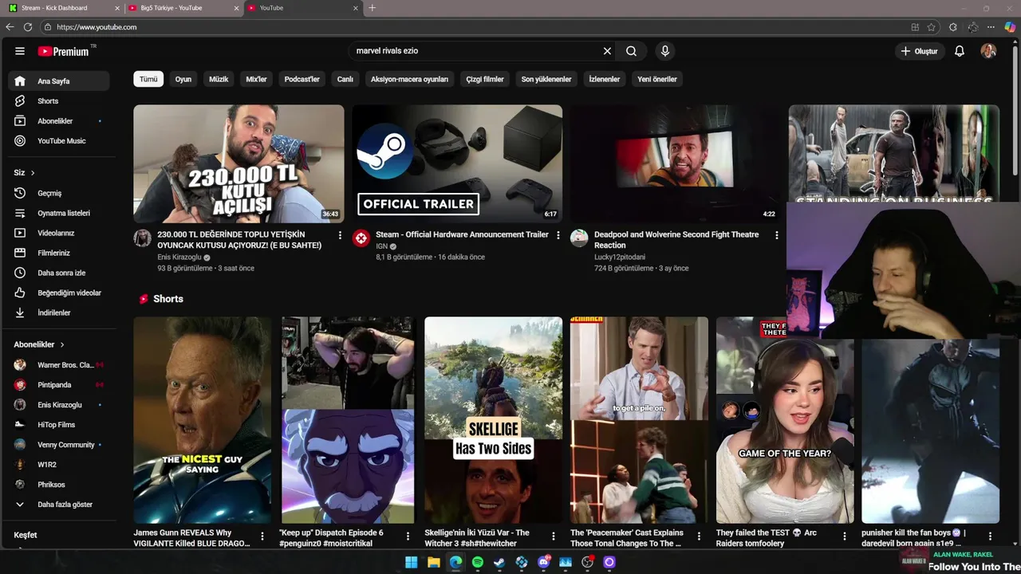Open the Steam Official Trailer thumbnail
Image resolution: width=1021 pixels, height=574 pixels.
pyautogui.click(x=457, y=163)
